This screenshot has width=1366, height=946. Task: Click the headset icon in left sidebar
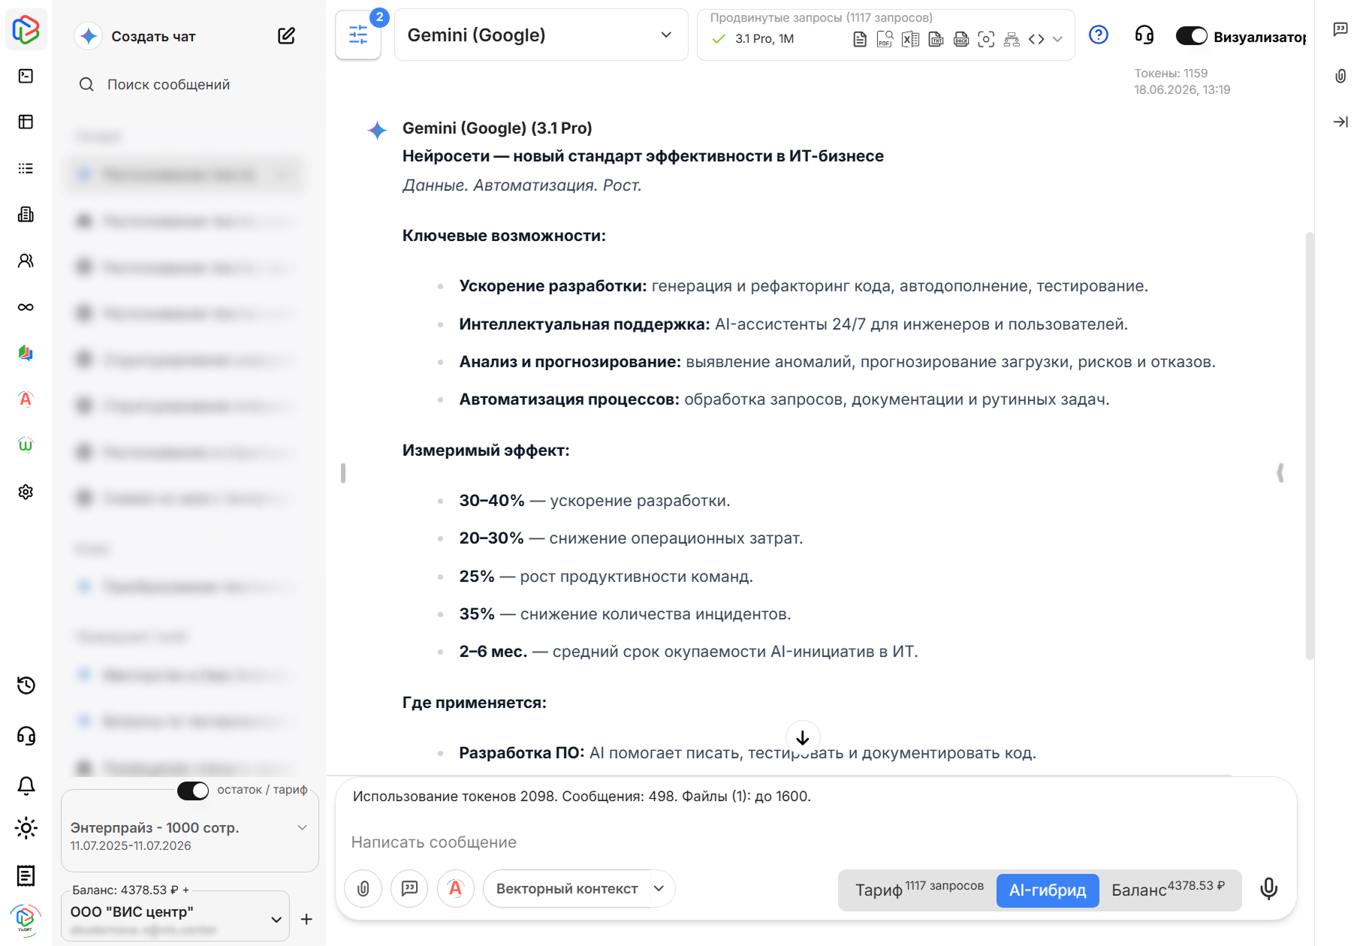(26, 735)
